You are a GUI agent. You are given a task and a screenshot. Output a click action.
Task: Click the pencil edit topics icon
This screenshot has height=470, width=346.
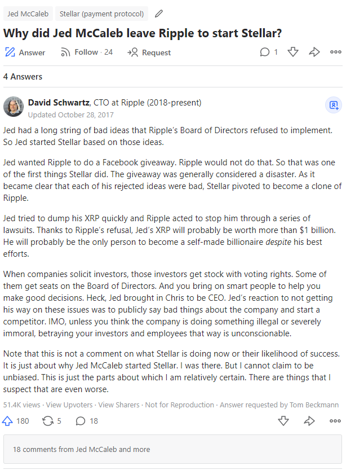(159, 13)
